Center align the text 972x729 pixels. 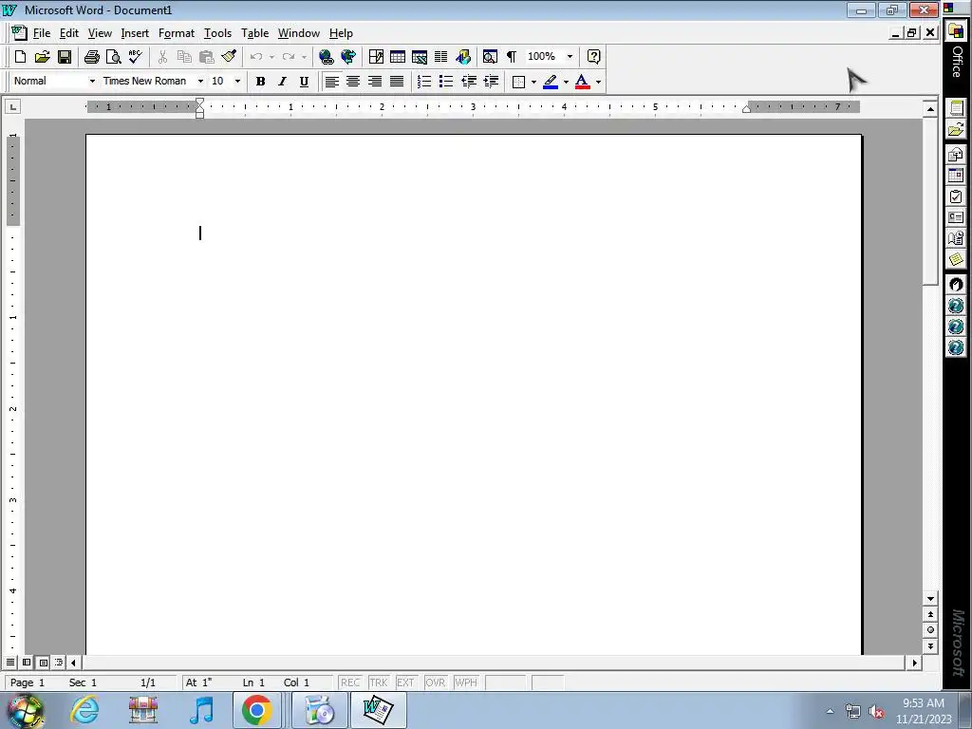tap(353, 82)
